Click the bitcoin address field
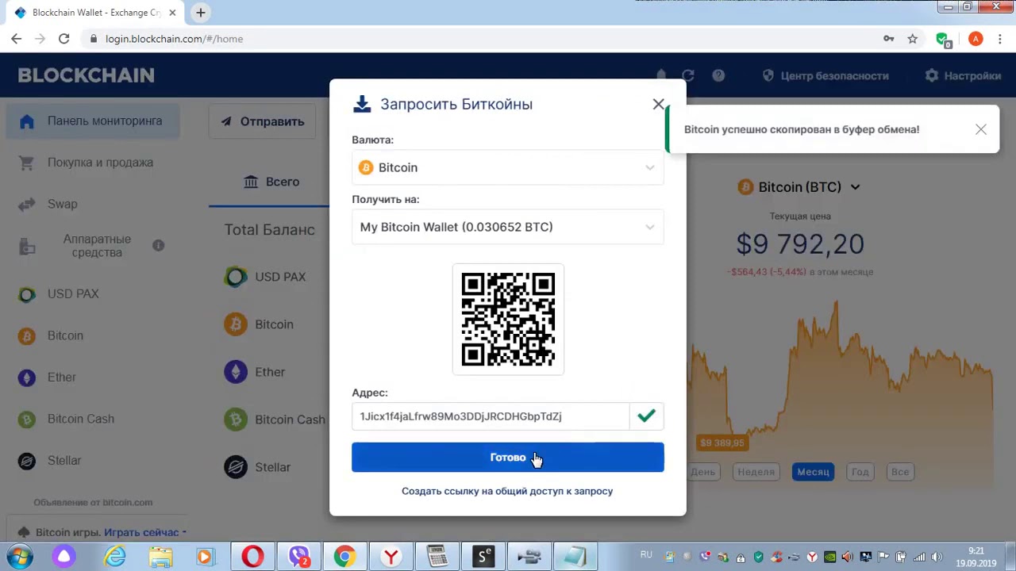 [491, 416]
